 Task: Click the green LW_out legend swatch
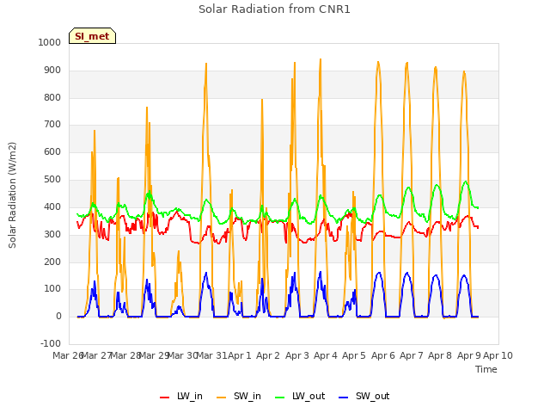point(280,398)
